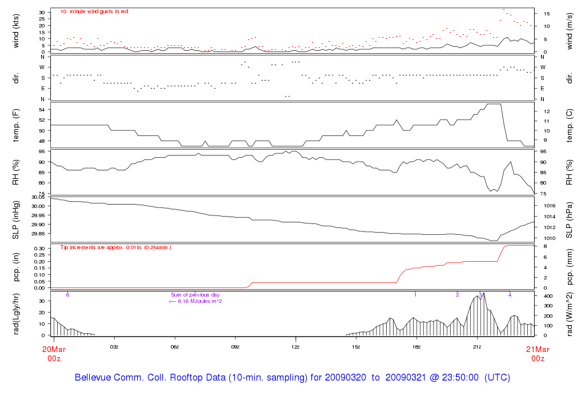Click the '400' radiation W/m^2 axis value
The width and height of the screenshot is (585, 400).
[548, 296]
